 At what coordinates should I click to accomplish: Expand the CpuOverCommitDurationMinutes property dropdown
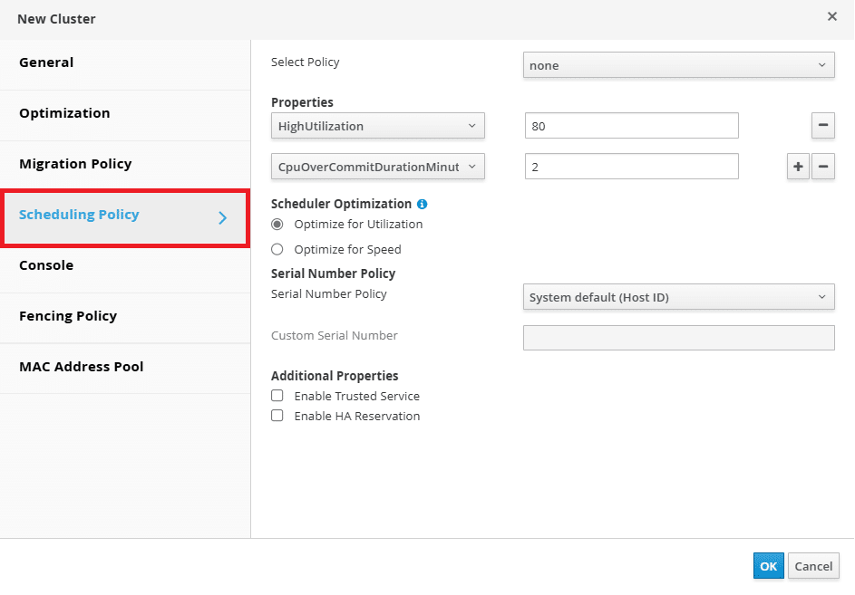tap(377, 167)
